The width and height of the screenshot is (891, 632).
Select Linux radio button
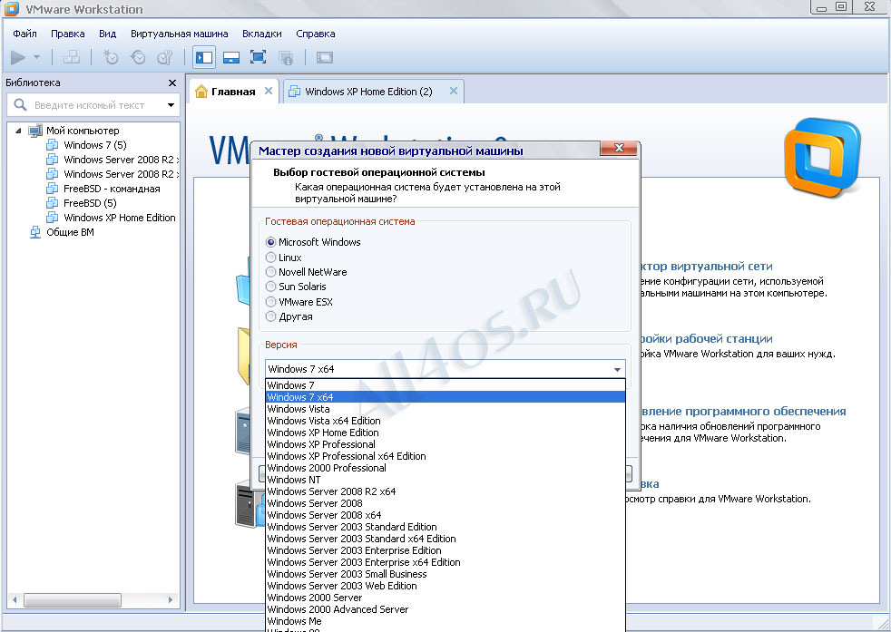271,258
